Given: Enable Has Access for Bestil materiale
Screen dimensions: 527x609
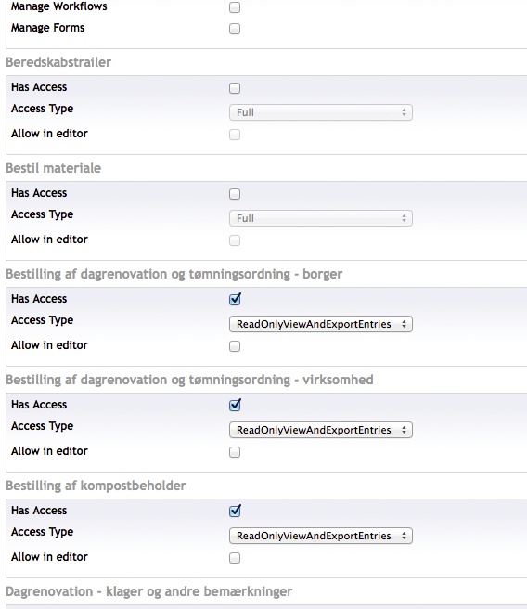Looking at the screenshot, I should tap(235, 194).
